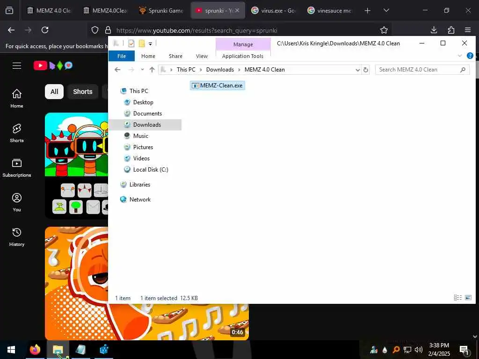Screen dimensions: 479x359
Task: Select the Shorts filter chip
Action: click(x=82, y=92)
